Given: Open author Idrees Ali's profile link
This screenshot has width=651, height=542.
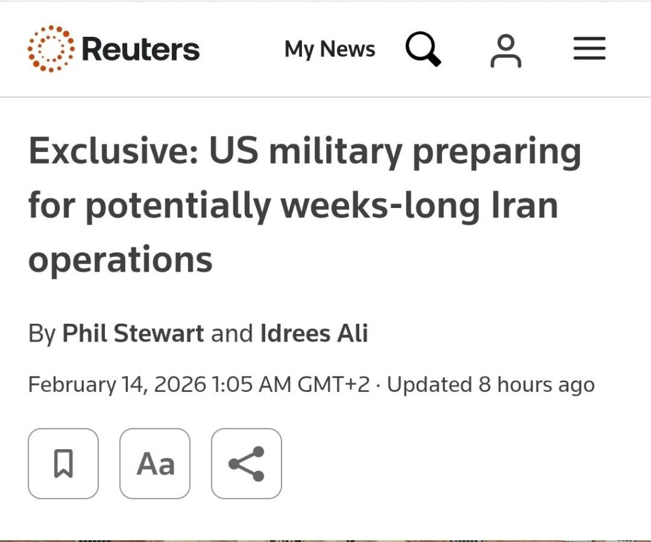Looking at the screenshot, I should (314, 333).
